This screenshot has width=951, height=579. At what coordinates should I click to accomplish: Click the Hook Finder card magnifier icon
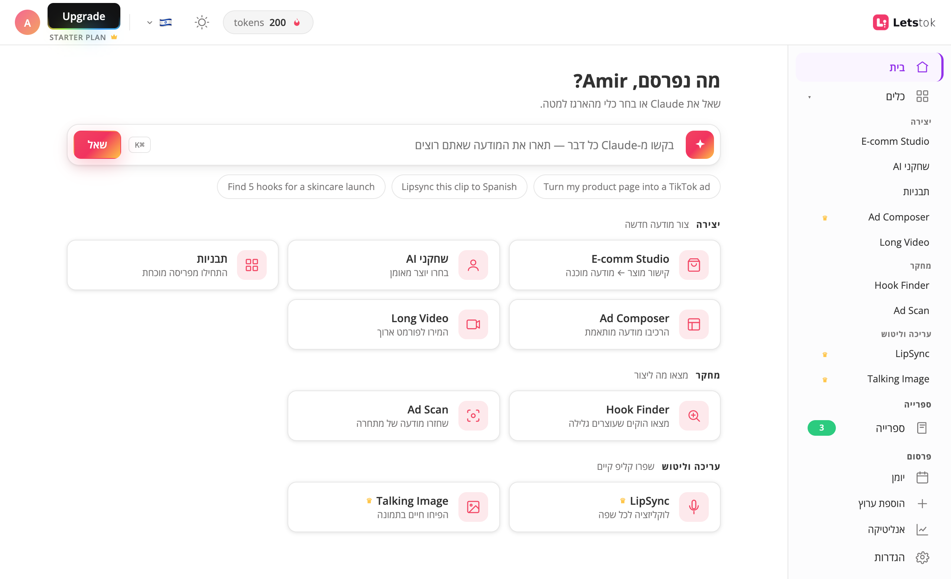pos(694,416)
